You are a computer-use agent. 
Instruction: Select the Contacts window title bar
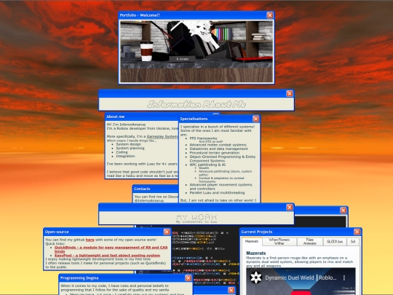tap(156, 189)
